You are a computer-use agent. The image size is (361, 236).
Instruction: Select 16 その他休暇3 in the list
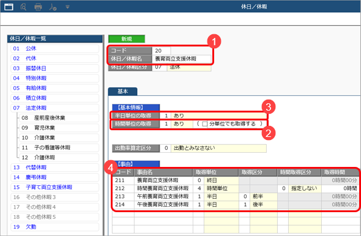pyautogui.click(x=55, y=197)
